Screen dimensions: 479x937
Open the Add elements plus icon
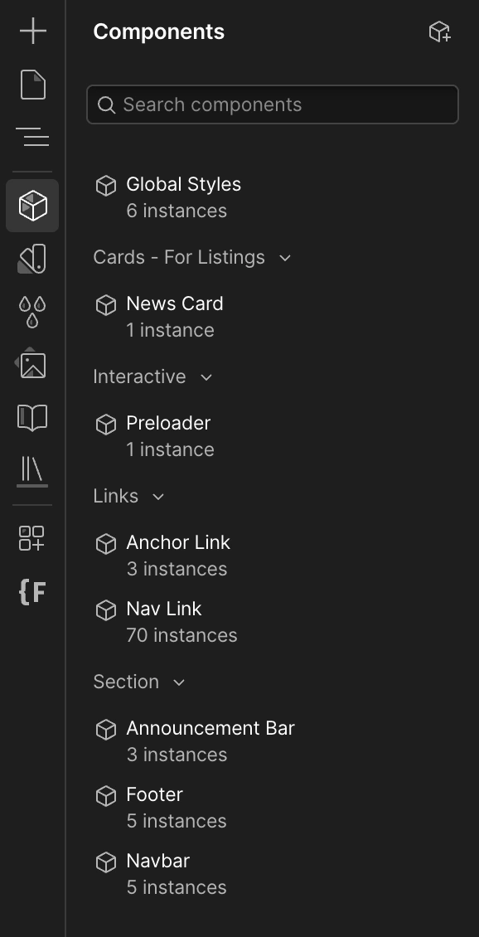(x=32, y=31)
